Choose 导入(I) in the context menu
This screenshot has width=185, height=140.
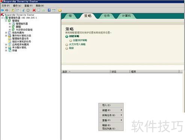coord(111,105)
